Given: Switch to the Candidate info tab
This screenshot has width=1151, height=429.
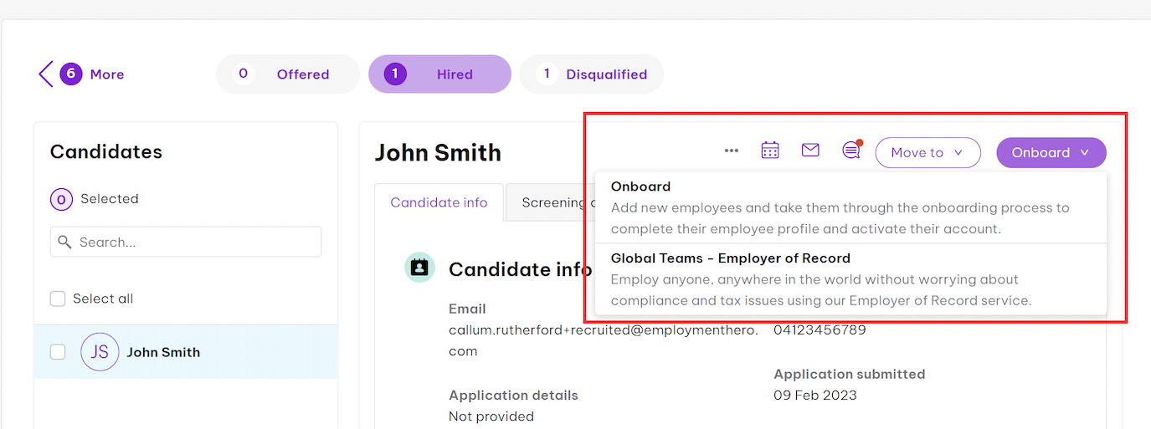Looking at the screenshot, I should pyautogui.click(x=439, y=202).
